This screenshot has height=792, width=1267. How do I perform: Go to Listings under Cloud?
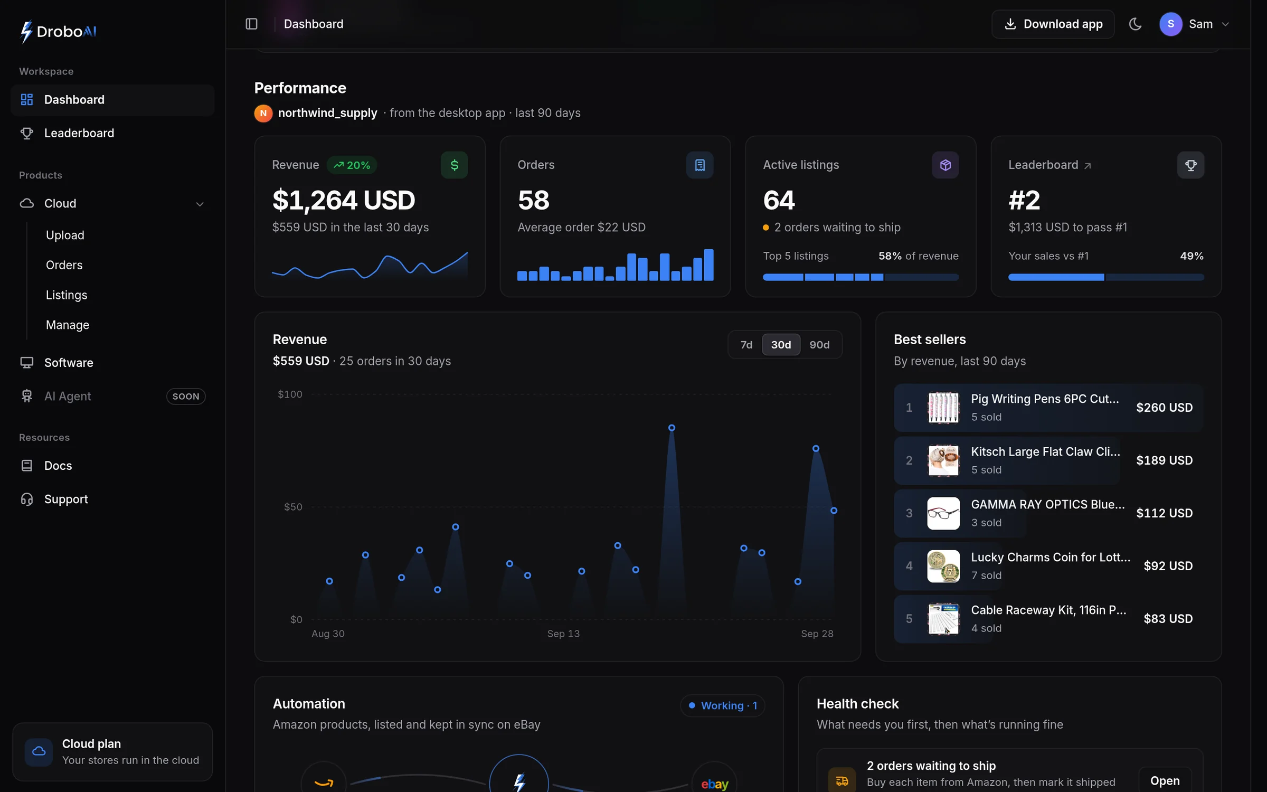point(67,295)
